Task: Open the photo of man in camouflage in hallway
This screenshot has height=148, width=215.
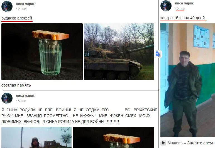Action: tap(188, 80)
